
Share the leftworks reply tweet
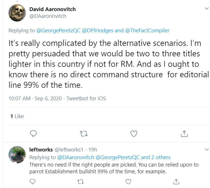click(176, 182)
